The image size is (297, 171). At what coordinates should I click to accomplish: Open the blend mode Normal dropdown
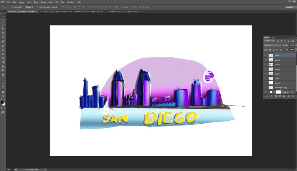pos(272,45)
